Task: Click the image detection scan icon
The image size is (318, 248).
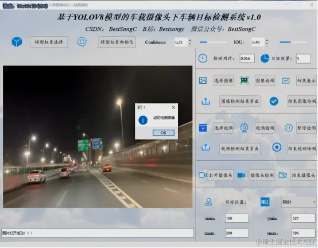Action: coord(244,80)
